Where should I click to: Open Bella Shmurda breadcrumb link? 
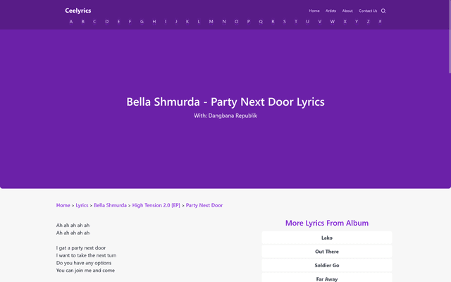click(110, 205)
